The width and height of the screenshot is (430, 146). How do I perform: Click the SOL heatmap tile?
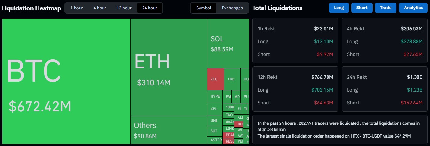click(228, 43)
